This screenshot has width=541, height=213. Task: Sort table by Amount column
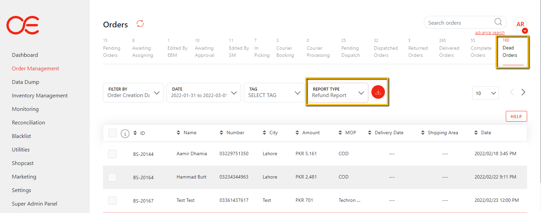pyautogui.click(x=307, y=133)
